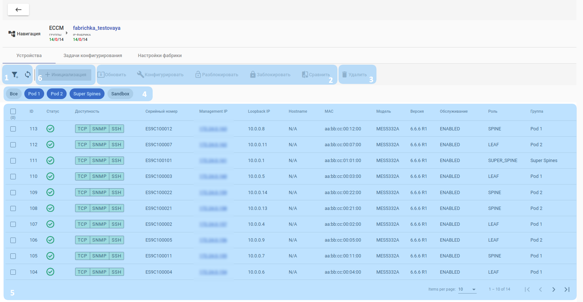Screen dimensions: 583x302
Task: Select the Sandbox group chip
Action: [x=120, y=94]
